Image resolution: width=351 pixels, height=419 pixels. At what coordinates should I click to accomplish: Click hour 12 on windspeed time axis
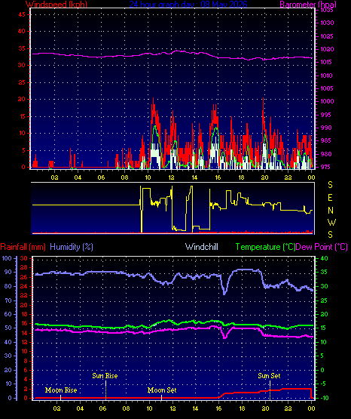(x=171, y=177)
